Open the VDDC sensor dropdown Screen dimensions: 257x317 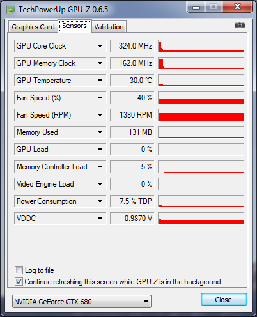click(x=100, y=219)
